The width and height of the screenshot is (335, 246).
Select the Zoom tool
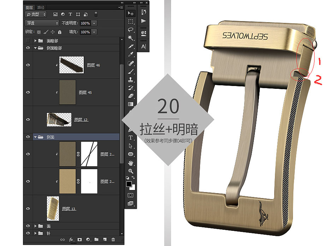point(130,171)
